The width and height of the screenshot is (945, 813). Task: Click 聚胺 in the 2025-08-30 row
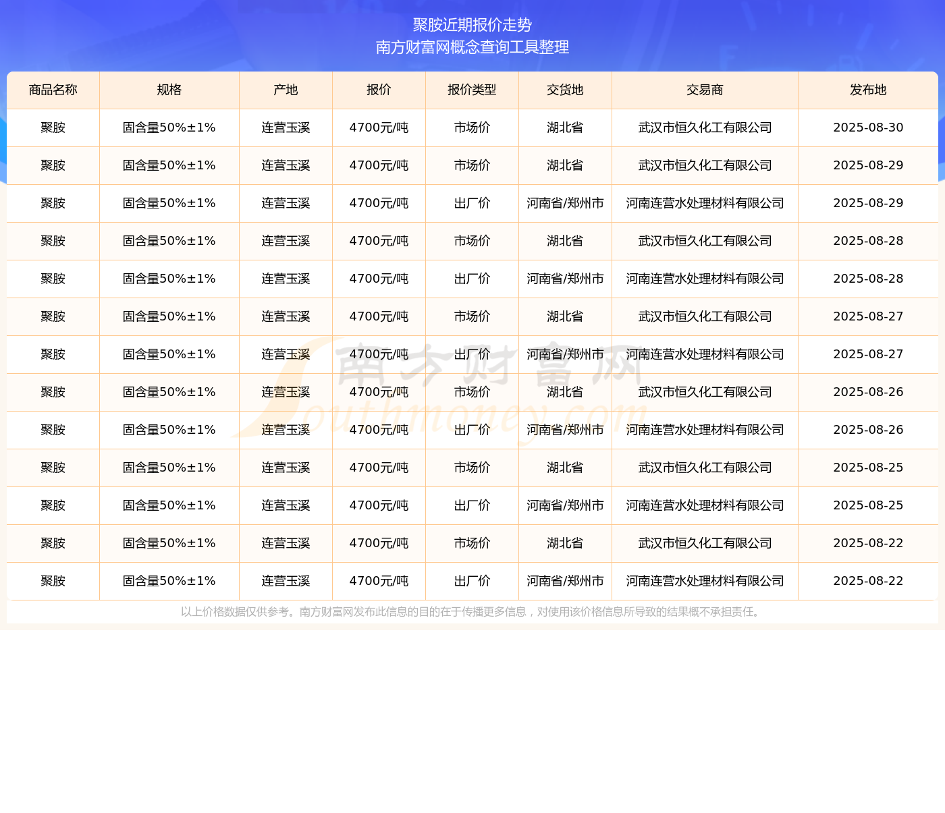(x=53, y=128)
